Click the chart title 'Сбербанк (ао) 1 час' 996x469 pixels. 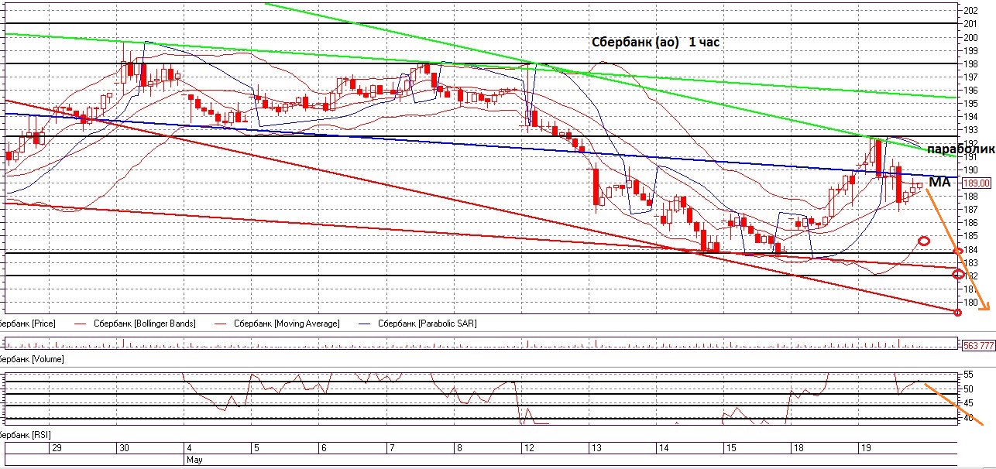point(656,43)
